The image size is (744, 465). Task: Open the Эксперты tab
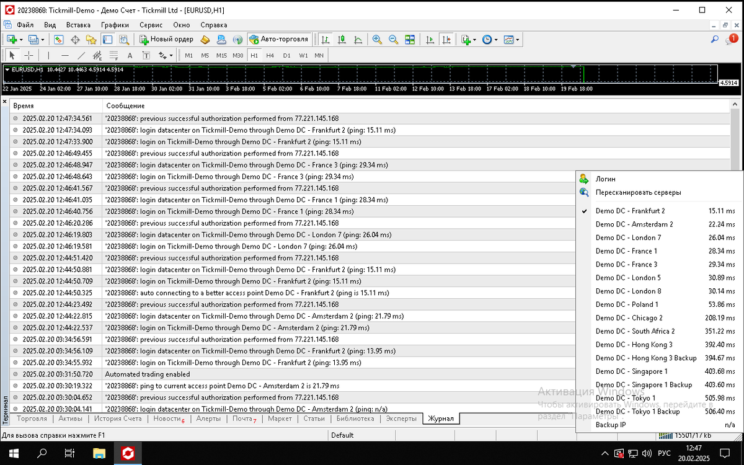[401, 418]
